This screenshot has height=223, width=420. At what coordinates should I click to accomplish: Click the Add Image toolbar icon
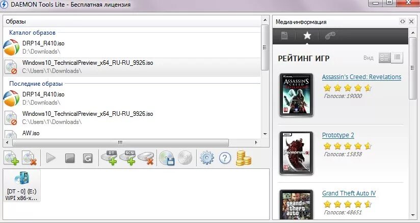(11, 158)
